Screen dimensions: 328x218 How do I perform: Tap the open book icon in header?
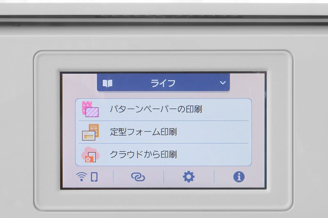tap(107, 83)
